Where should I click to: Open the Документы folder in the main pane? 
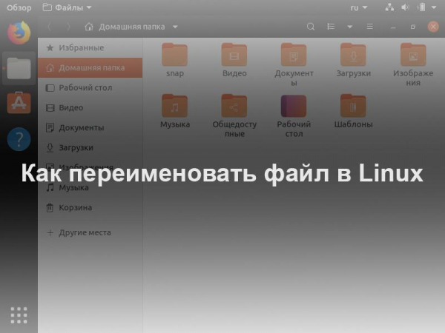(x=294, y=64)
